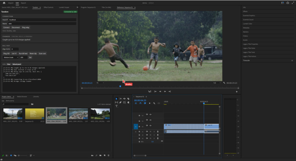296x161 pixels.
Task: Hide track V3 output eye
Action: coord(151,114)
